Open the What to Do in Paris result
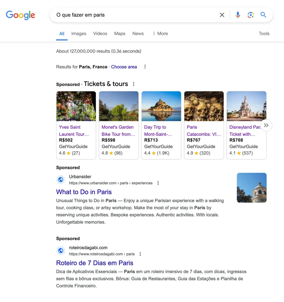This screenshot has width=284, height=302. pos(84,192)
